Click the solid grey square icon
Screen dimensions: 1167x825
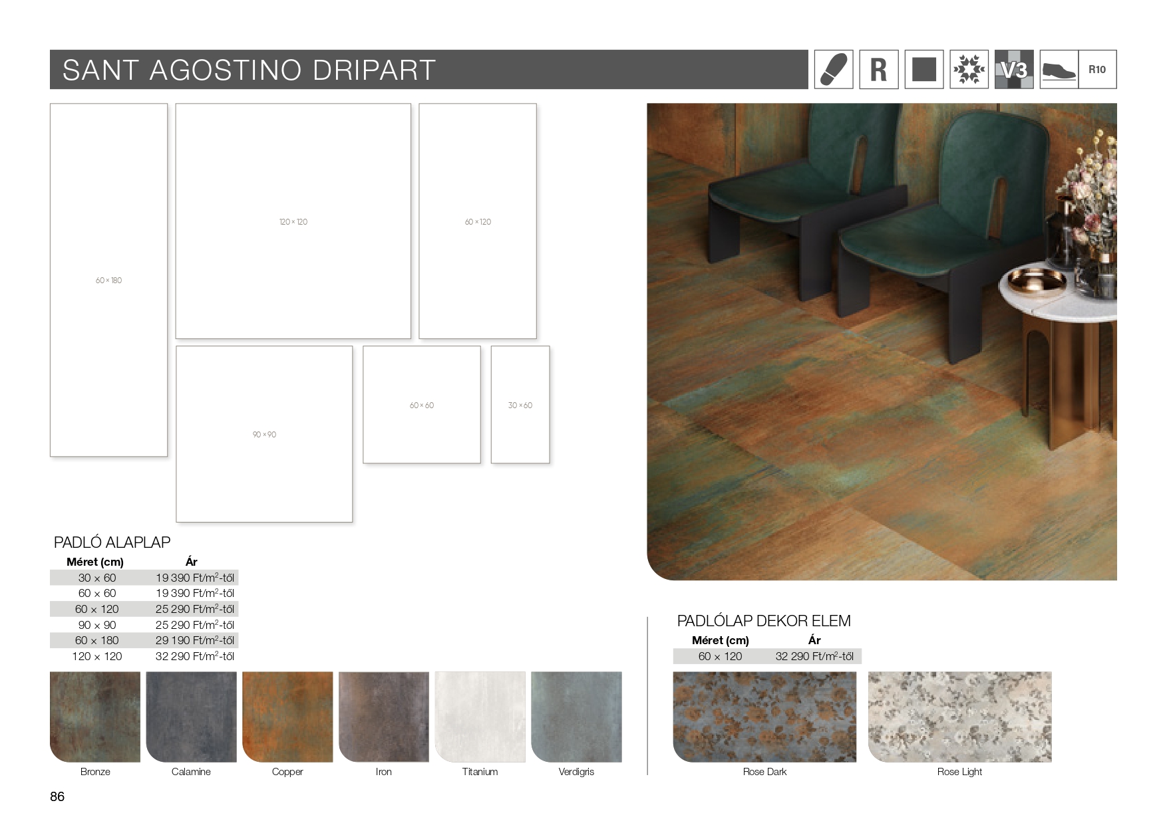pos(924,69)
